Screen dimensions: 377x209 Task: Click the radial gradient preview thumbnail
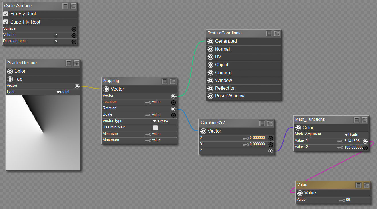click(43, 133)
